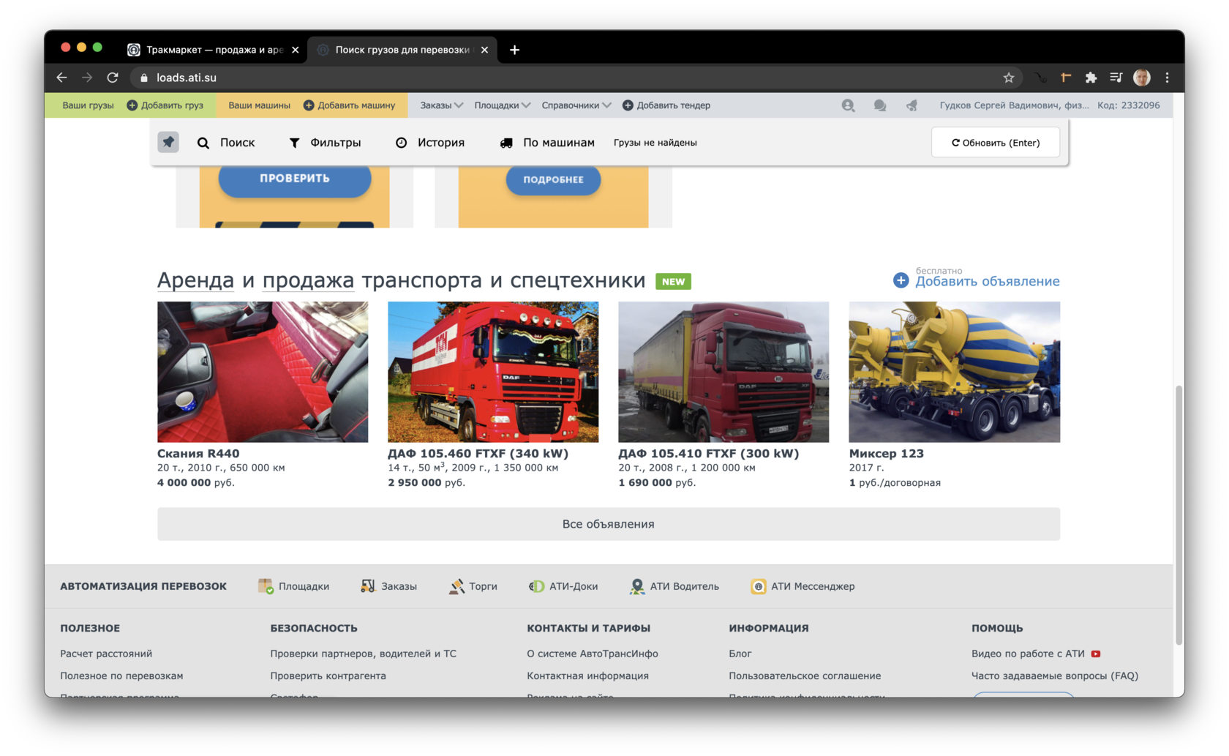Click the truck icon beside По машинам
The image size is (1229, 756).
[505, 143]
